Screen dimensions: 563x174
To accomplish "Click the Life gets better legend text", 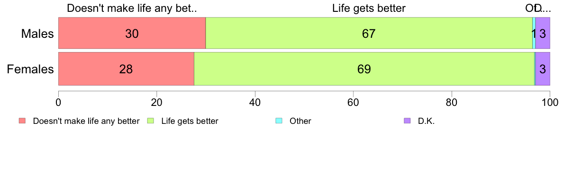I will point(190,121).
